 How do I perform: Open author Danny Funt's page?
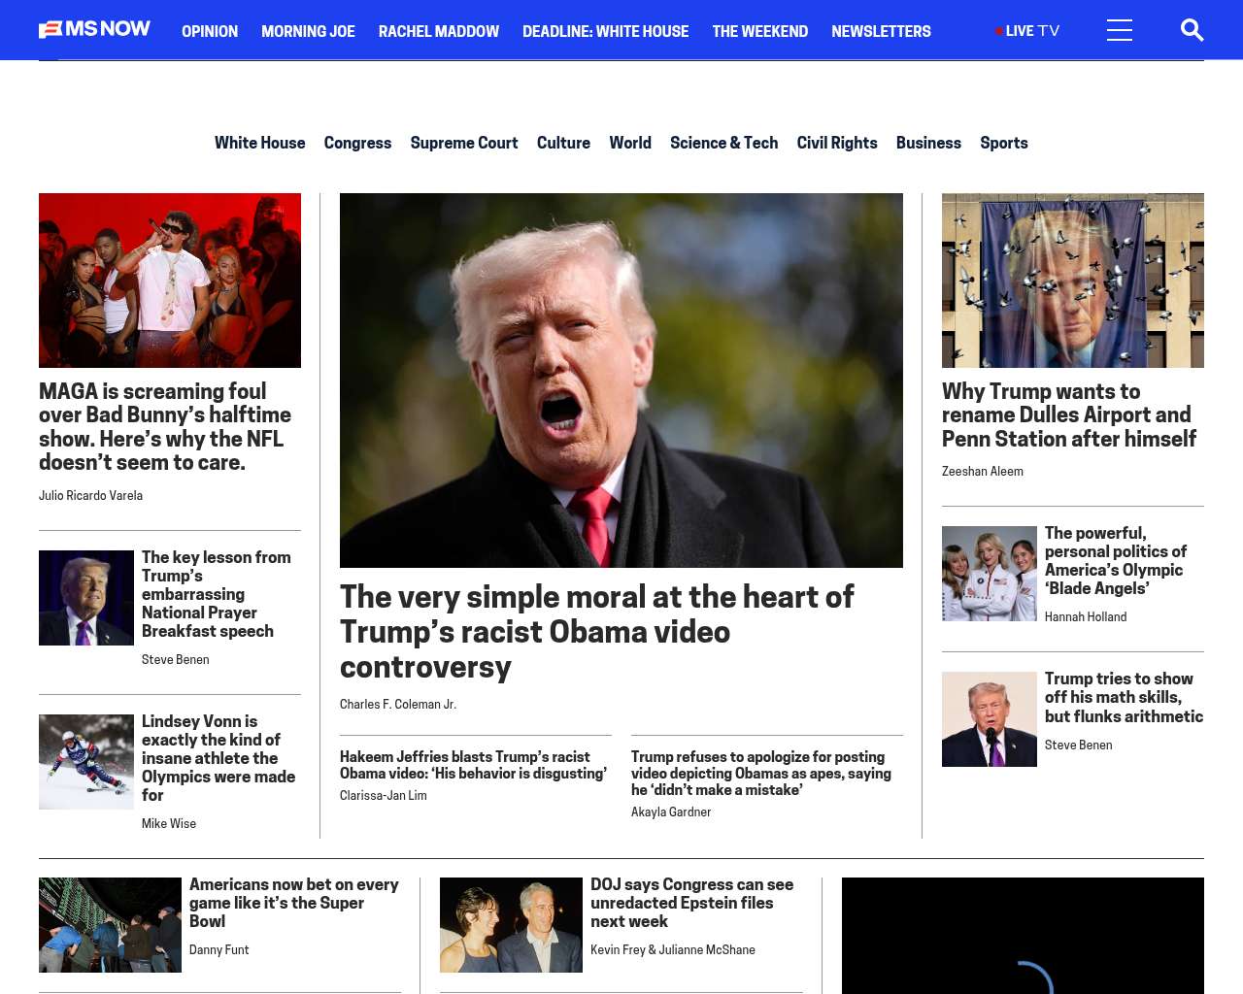(x=218, y=949)
